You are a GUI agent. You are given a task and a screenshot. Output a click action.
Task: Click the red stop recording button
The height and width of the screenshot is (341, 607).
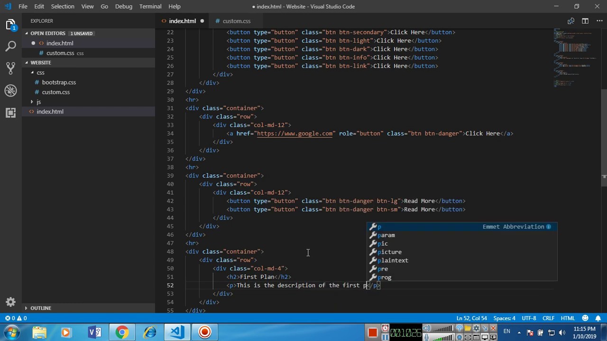point(373,332)
